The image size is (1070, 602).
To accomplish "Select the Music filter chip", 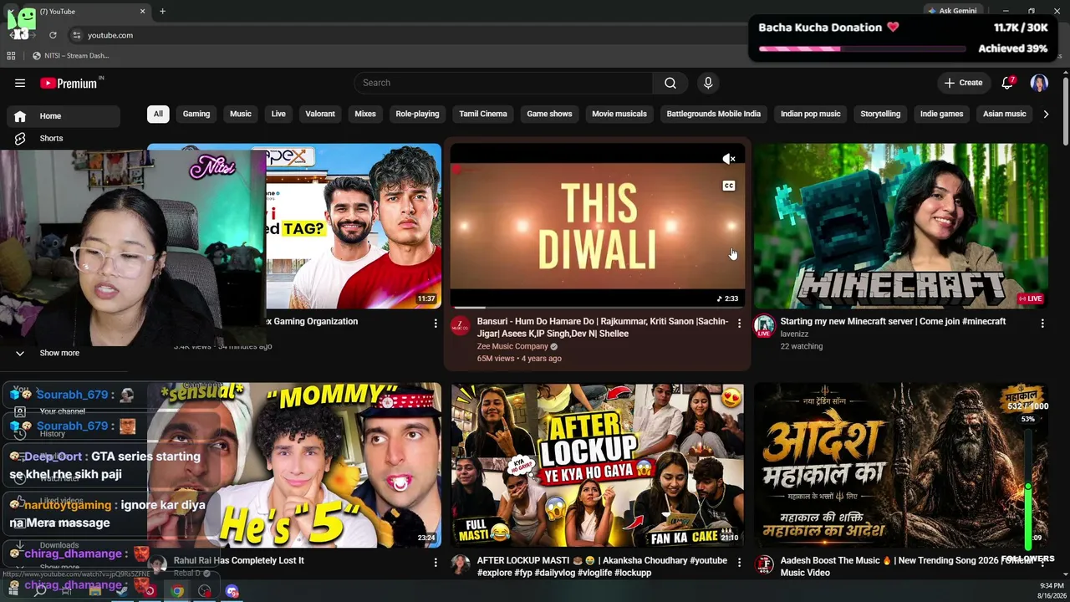I will (x=241, y=114).
